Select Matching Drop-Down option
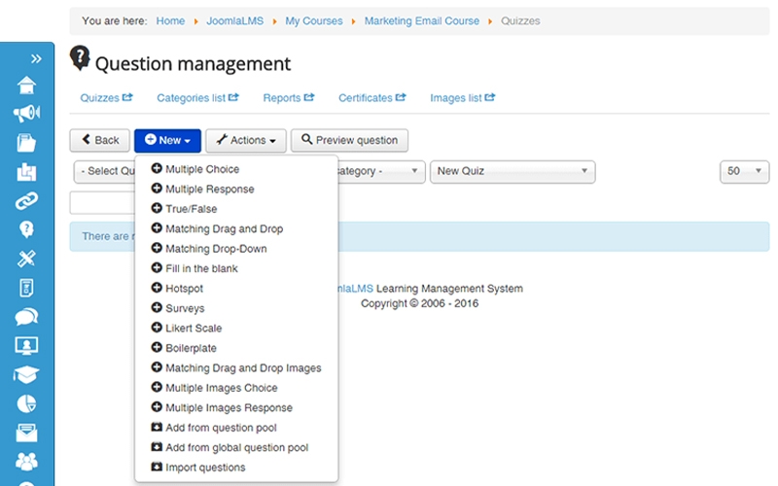Viewport: 778px width, 486px height. click(x=216, y=249)
